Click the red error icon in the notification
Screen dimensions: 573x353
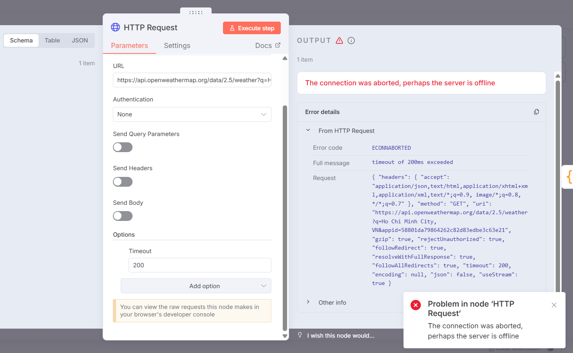click(416, 305)
